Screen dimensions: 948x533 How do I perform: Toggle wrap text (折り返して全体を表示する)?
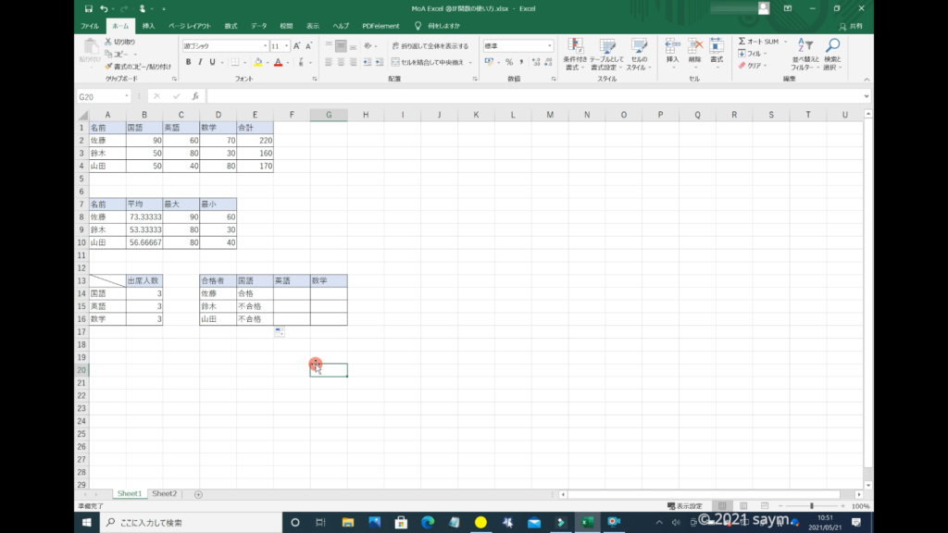click(430, 45)
